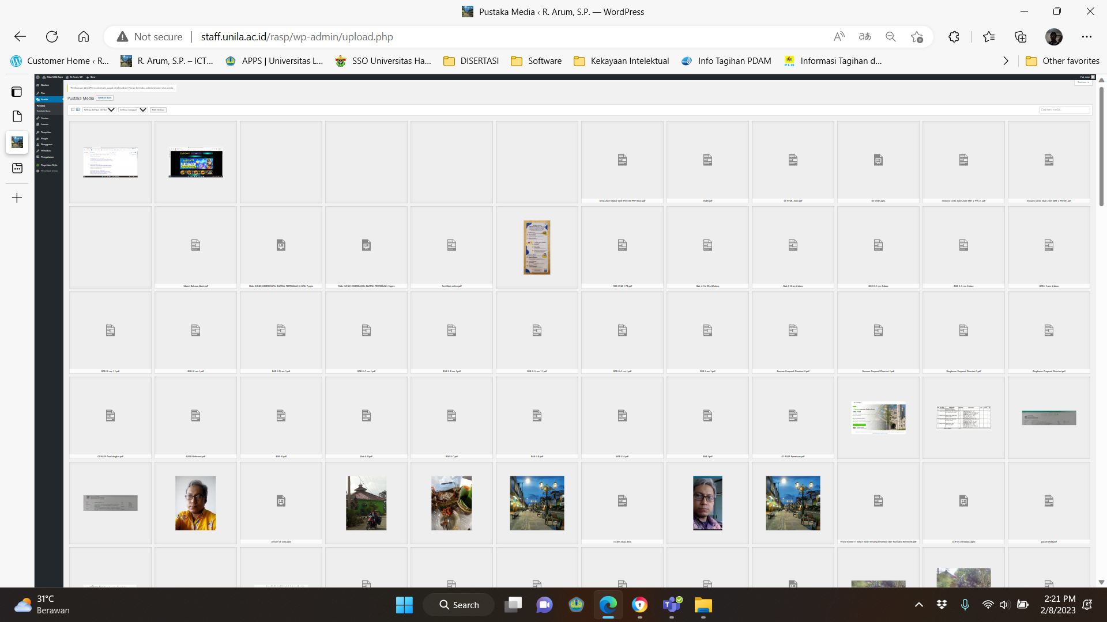Open File Explorer from the taskbar
Image resolution: width=1107 pixels, height=622 pixels.
coord(703,605)
